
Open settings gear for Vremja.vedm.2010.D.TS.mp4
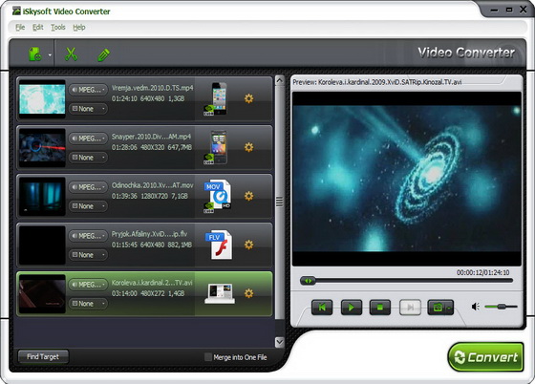pyautogui.click(x=248, y=98)
